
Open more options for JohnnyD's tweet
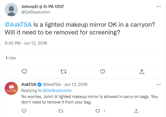[159, 6]
